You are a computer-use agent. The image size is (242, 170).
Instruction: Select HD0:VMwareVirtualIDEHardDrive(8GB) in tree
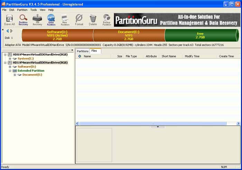40,55
